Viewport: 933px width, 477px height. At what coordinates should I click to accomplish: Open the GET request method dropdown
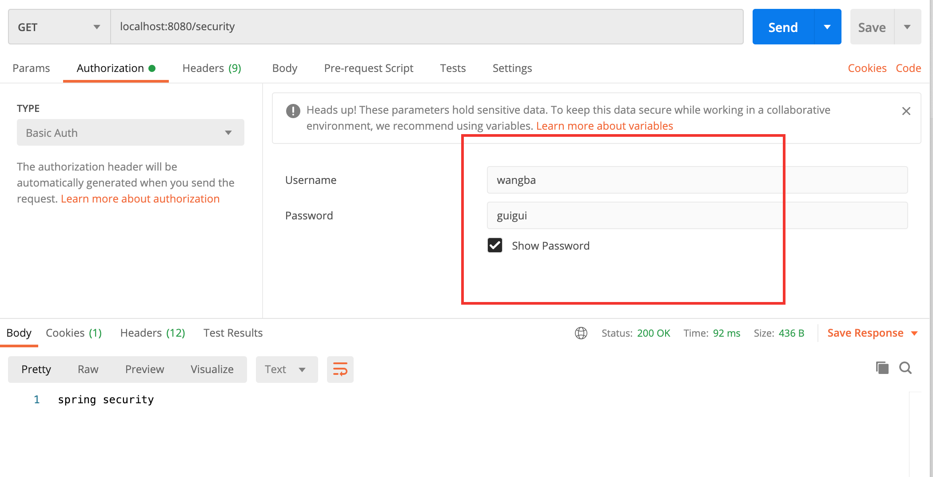59,27
